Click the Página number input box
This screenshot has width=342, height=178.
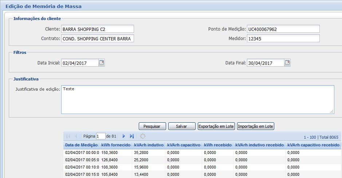click(101, 136)
